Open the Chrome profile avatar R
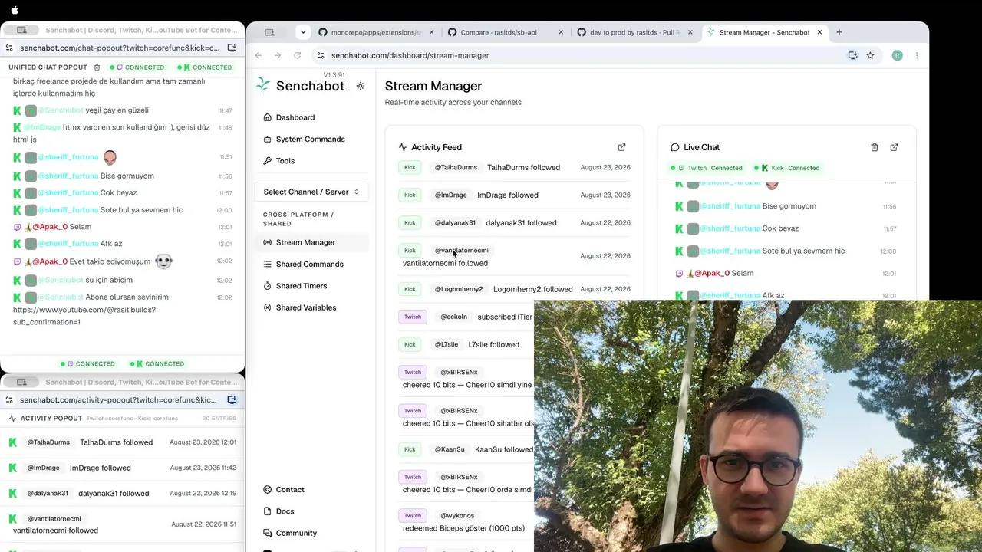 [x=897, y=55]
